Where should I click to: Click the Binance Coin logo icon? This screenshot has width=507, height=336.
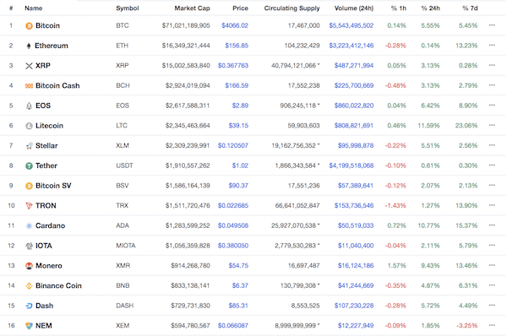coord(29,286)
